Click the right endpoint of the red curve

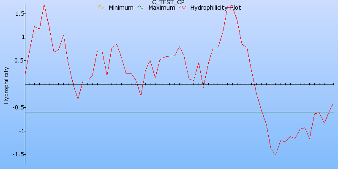(x=333, y=103)
